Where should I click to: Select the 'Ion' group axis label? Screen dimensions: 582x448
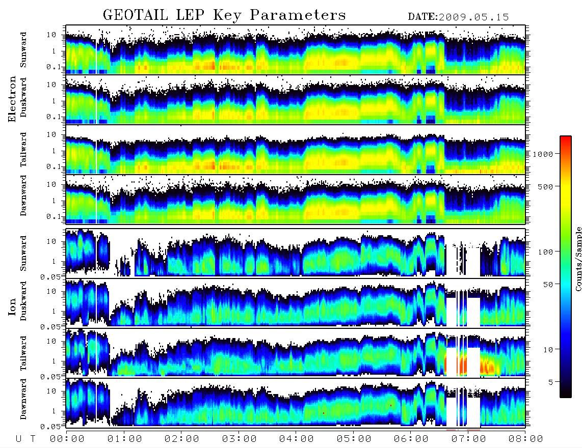pos(12,307)
